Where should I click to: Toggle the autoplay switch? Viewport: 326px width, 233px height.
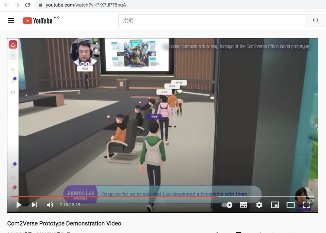point(227,205)
